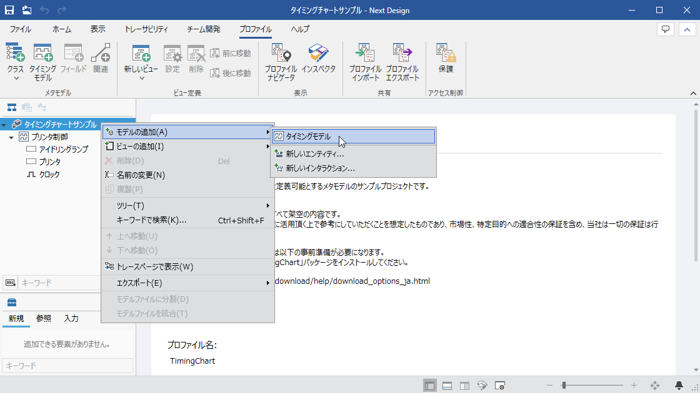Click モデルの追加(A) in context menu

(x=187, y=132)
